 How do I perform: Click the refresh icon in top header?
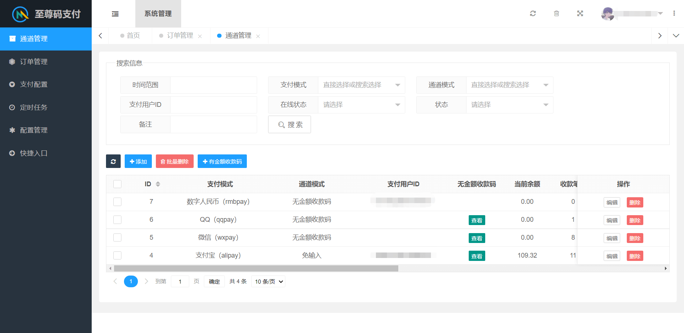tap(533, 14)
